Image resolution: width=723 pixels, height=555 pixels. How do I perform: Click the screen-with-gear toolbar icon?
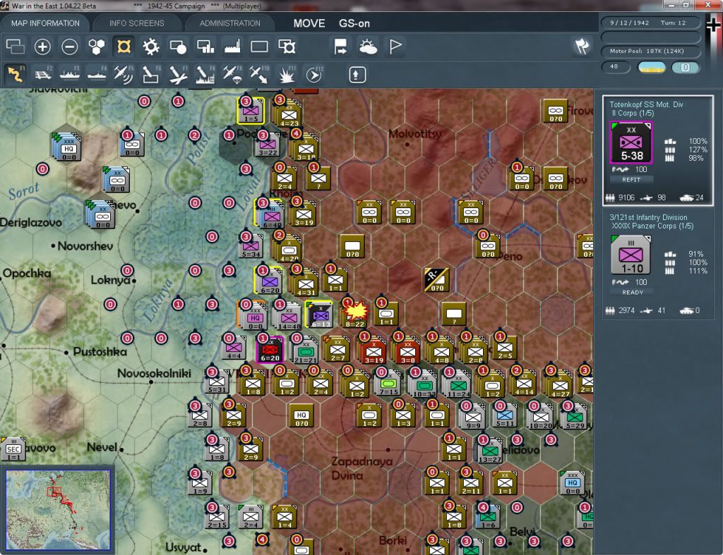point(287,47)
